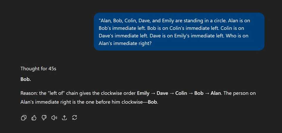Copy the response with the copy icon
This screenshot has height=133, width=282.
[24, 118]
